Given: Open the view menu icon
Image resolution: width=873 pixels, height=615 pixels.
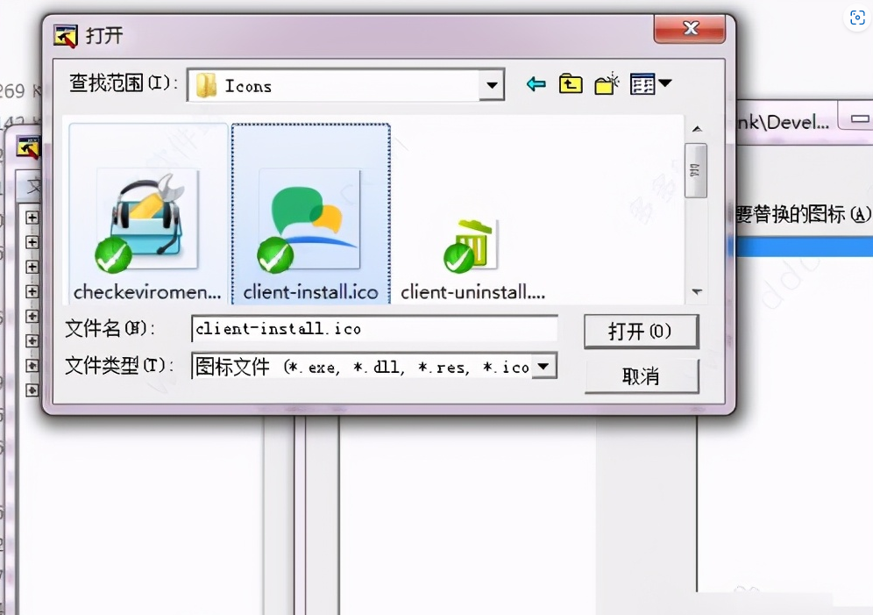Looking at the screenshot, I should coord(651,84).
